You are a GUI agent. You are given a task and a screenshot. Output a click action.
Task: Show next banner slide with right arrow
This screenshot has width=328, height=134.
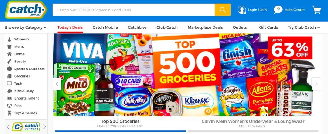316,84
